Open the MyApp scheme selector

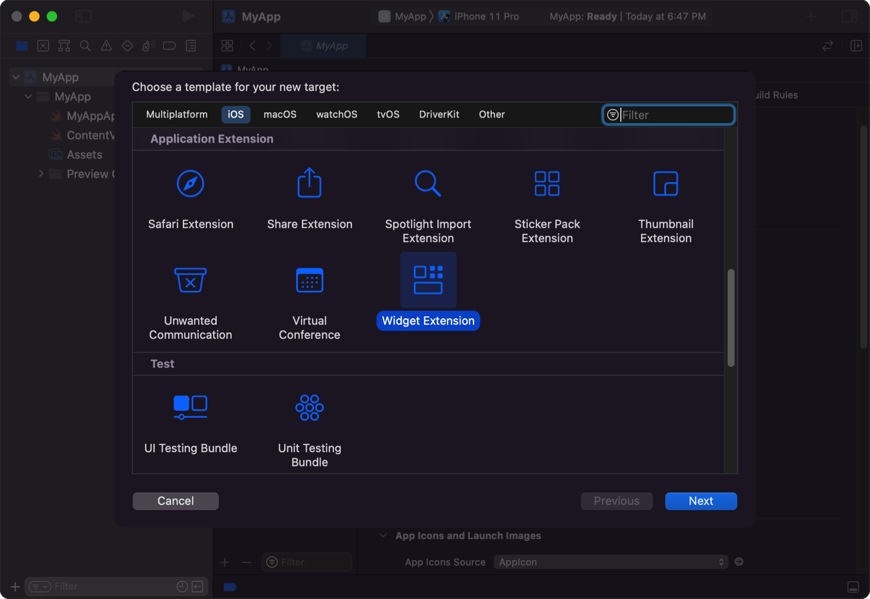click(402, 17)
